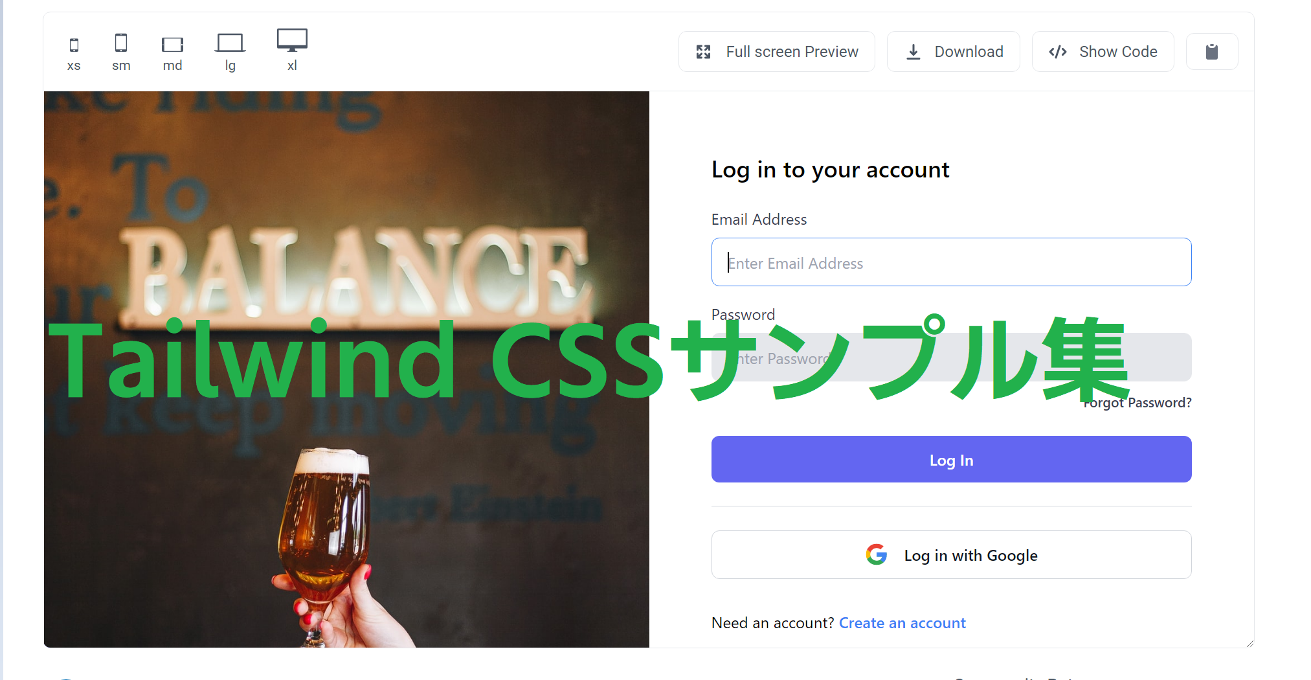Select the lg laptop viewport icon
The width and height of the screenshot is (1311, 680).
click(230, 43)
